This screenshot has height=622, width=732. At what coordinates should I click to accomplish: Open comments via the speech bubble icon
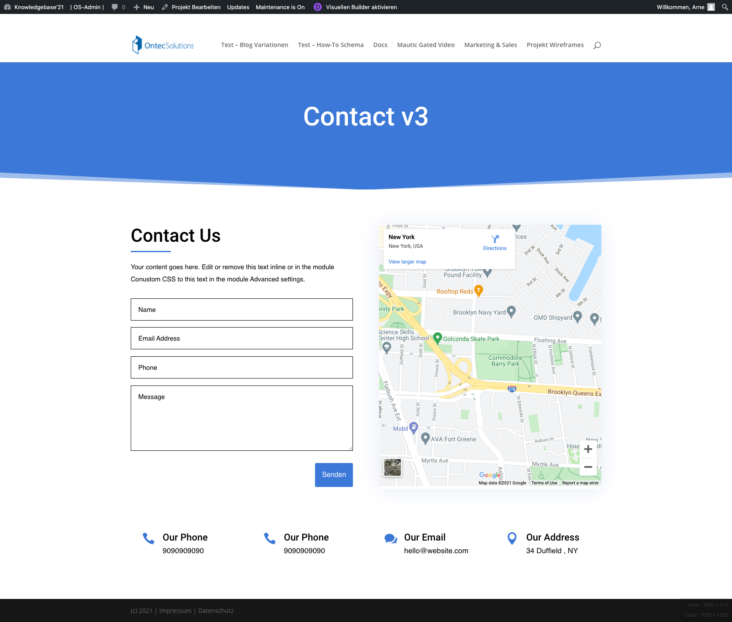tap(115, 7)
